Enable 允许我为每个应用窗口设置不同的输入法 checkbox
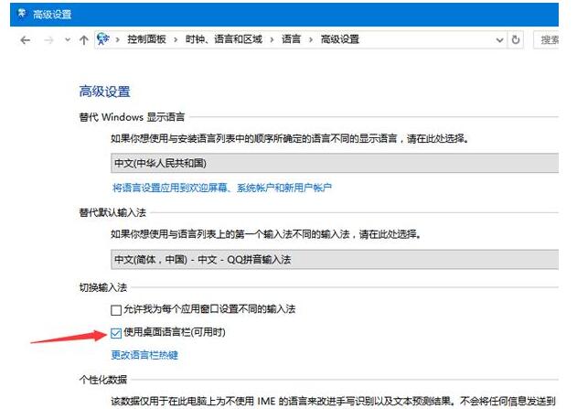This screenshot has height=409, width=577. click(x=116, y=310)
